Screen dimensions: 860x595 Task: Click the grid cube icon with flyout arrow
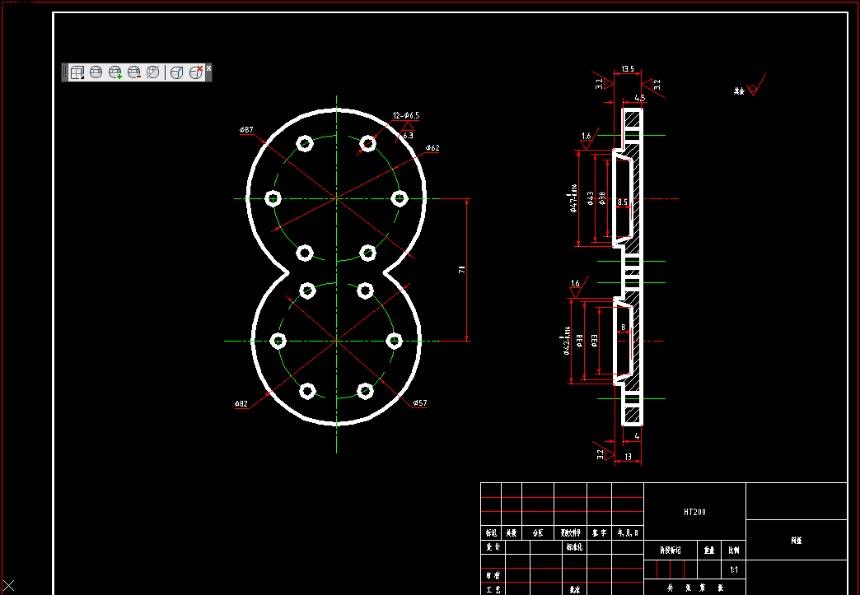click(77, 72)
